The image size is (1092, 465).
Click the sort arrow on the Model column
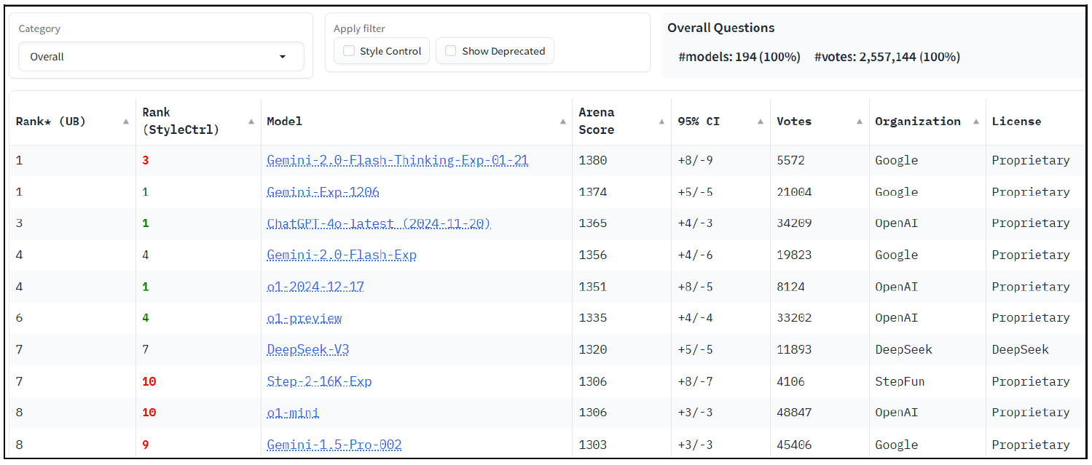click(562, 121)
